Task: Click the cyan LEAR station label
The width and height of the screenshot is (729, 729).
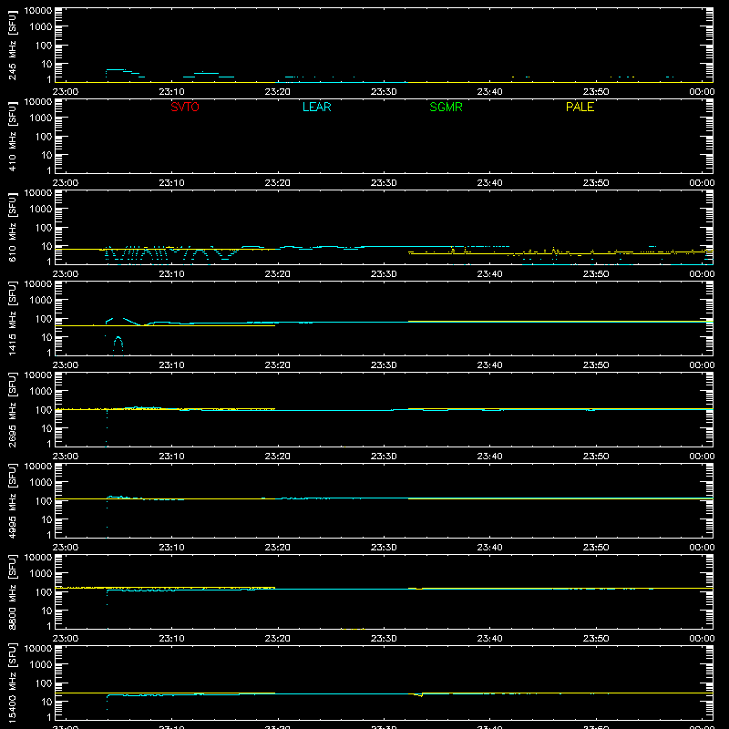Action: [x=316, y=107]
